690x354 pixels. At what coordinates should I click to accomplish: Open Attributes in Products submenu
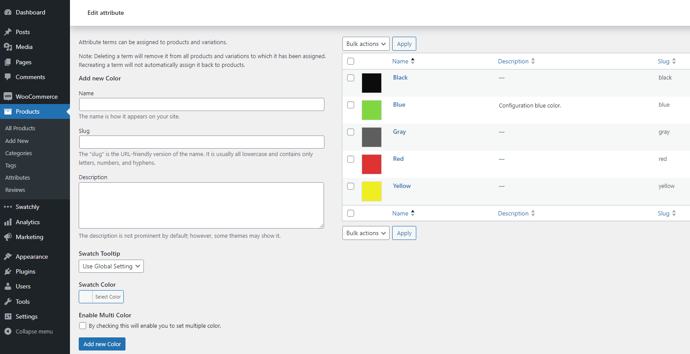point(17,177)
